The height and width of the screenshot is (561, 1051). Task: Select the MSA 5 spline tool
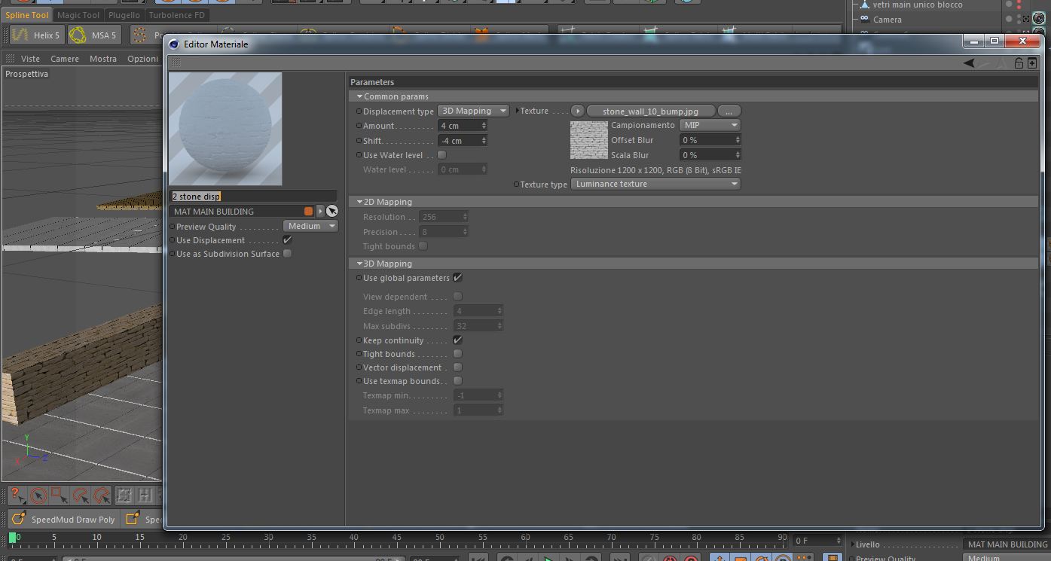[93, 35]
